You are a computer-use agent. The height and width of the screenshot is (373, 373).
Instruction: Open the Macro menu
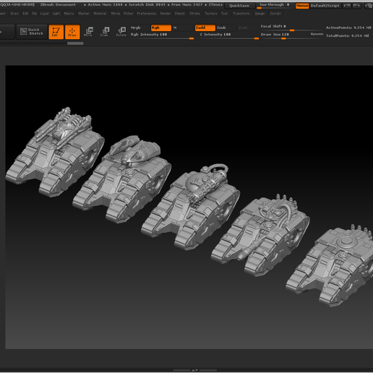(69, 14)
